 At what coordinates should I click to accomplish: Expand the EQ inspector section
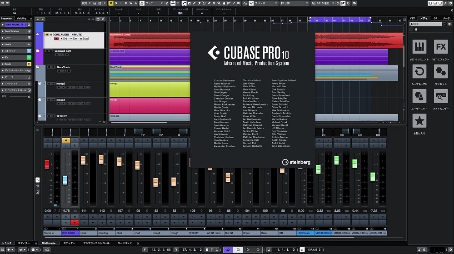coord(16,57)
